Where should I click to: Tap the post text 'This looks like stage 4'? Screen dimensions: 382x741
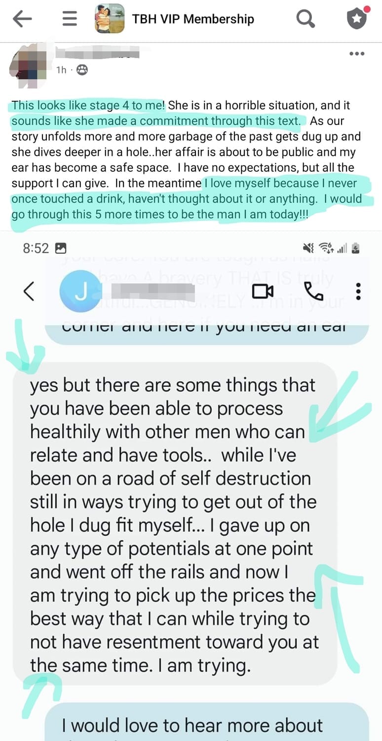[x=88, y=105]
